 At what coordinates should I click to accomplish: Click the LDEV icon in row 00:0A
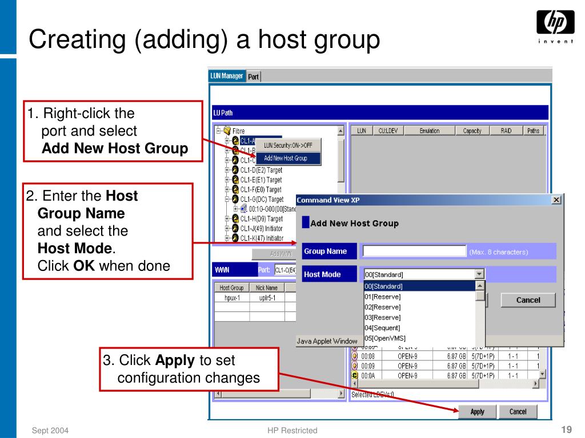coord(355,375)
